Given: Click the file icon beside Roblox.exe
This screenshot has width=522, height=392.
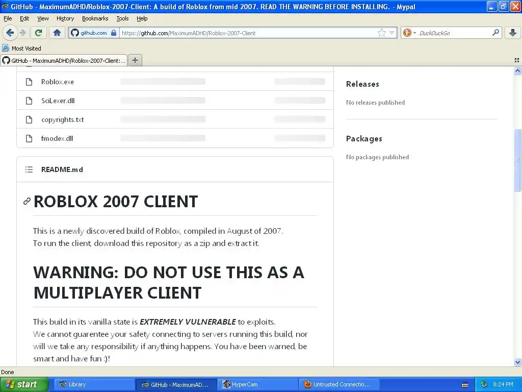Looking at the screenshot, I should 29,82.
